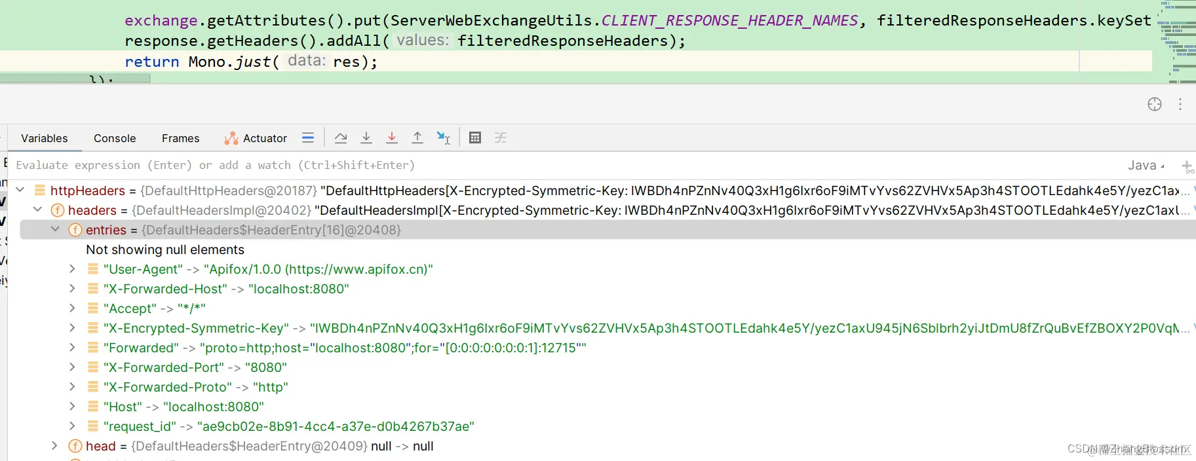Click the crosshair target icon above the debug panel
The width and height of the screenshot is (1196, 461).
pyautogui.click(x=1155, y=104)
